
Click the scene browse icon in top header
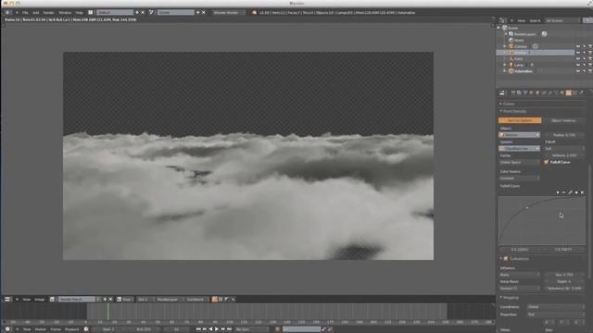[x=151, y=12]
